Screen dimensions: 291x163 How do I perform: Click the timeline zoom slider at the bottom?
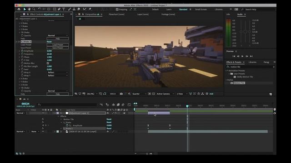147,153
